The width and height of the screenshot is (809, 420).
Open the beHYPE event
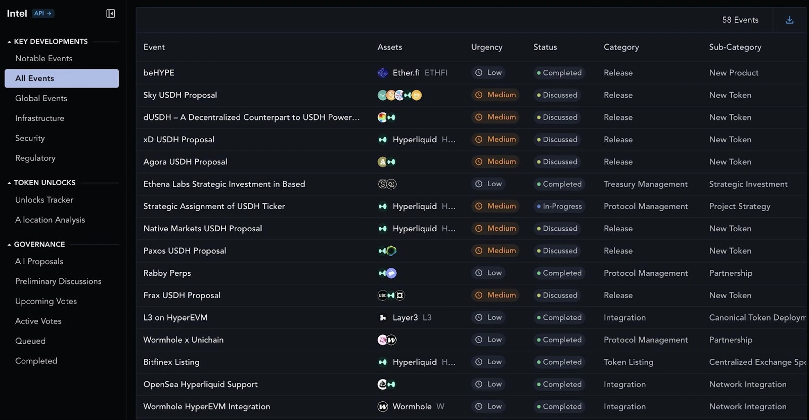(159, 73)
